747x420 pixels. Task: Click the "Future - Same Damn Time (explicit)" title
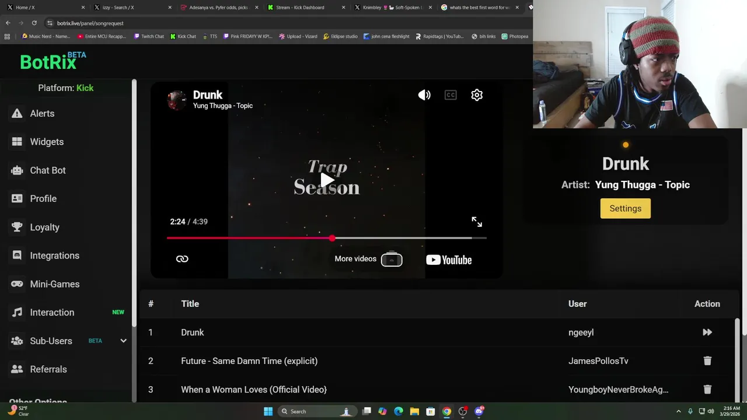[x=249, y=361]
